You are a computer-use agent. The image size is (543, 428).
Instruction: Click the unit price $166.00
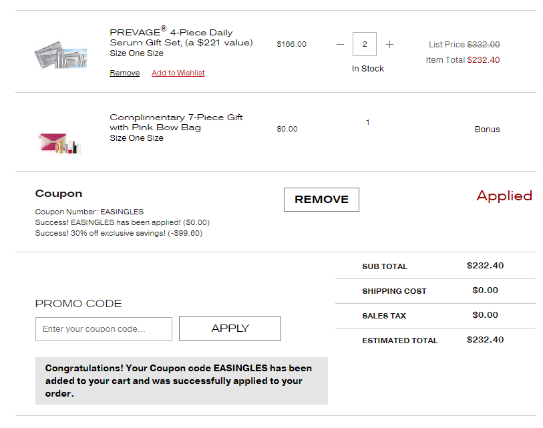click(x=292, y=44)
